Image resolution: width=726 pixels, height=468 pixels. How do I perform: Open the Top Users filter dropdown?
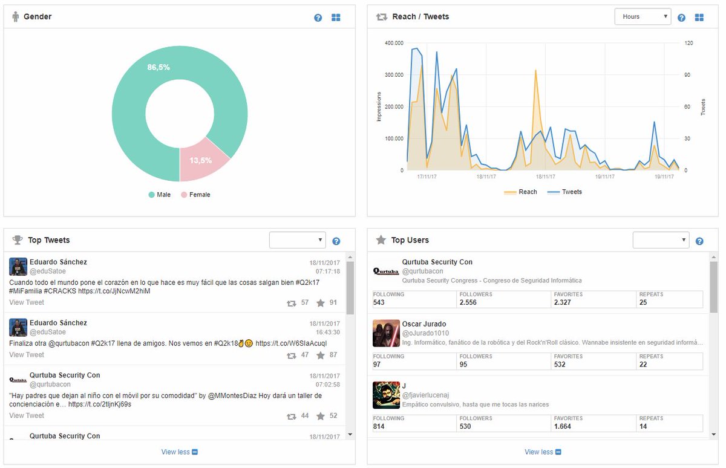click(x=661, y=240)
